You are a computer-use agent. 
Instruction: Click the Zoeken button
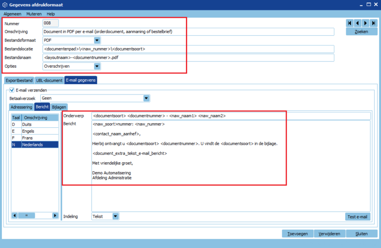362,32
